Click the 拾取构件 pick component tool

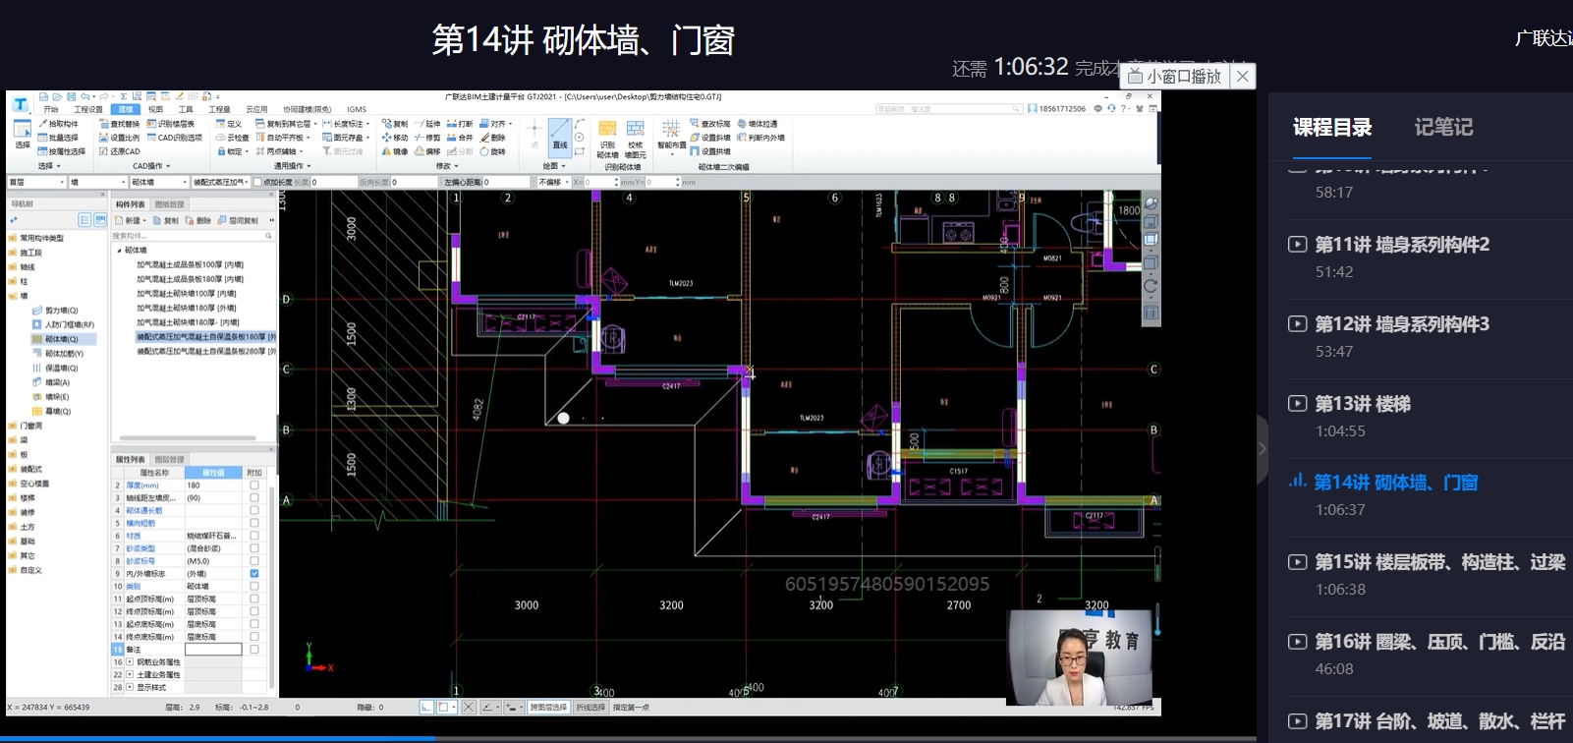pos(58,124)
